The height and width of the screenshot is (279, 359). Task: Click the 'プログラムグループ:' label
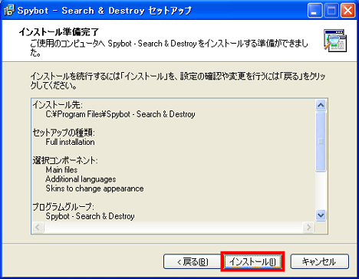63,206
